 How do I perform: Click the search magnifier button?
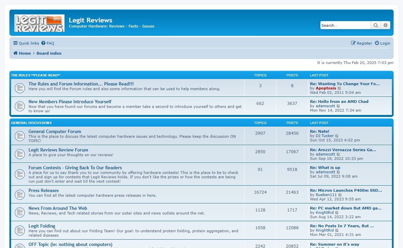point(376,25)
